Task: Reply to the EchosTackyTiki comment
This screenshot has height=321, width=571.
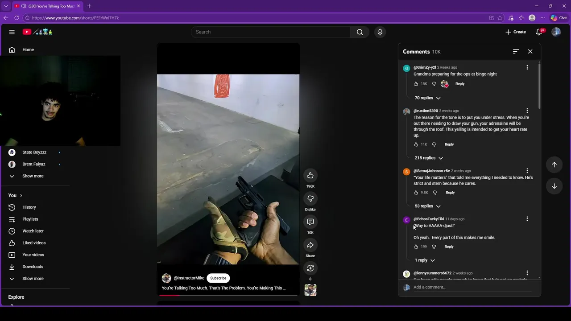Action: [449, 247]
